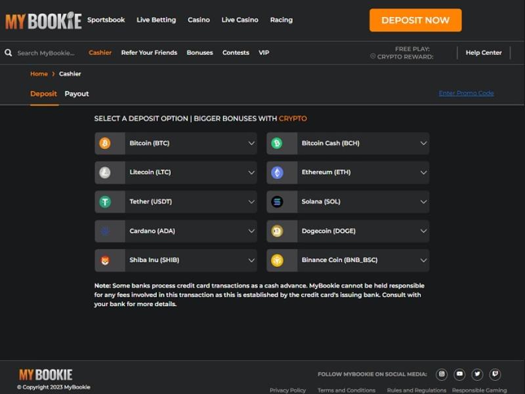Click the Ethereum (ETH) coin icon

(x=277, y=172)
